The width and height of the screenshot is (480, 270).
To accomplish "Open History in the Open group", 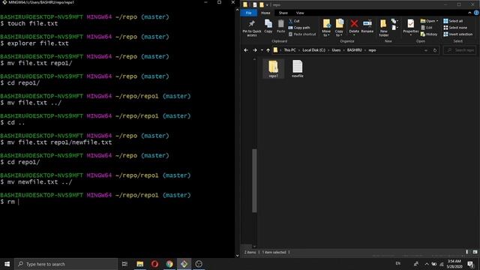I will point(429,34).
